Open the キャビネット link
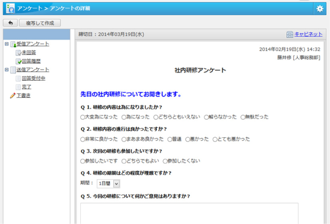This screenshot has width=330, height=224. [308, 34]
